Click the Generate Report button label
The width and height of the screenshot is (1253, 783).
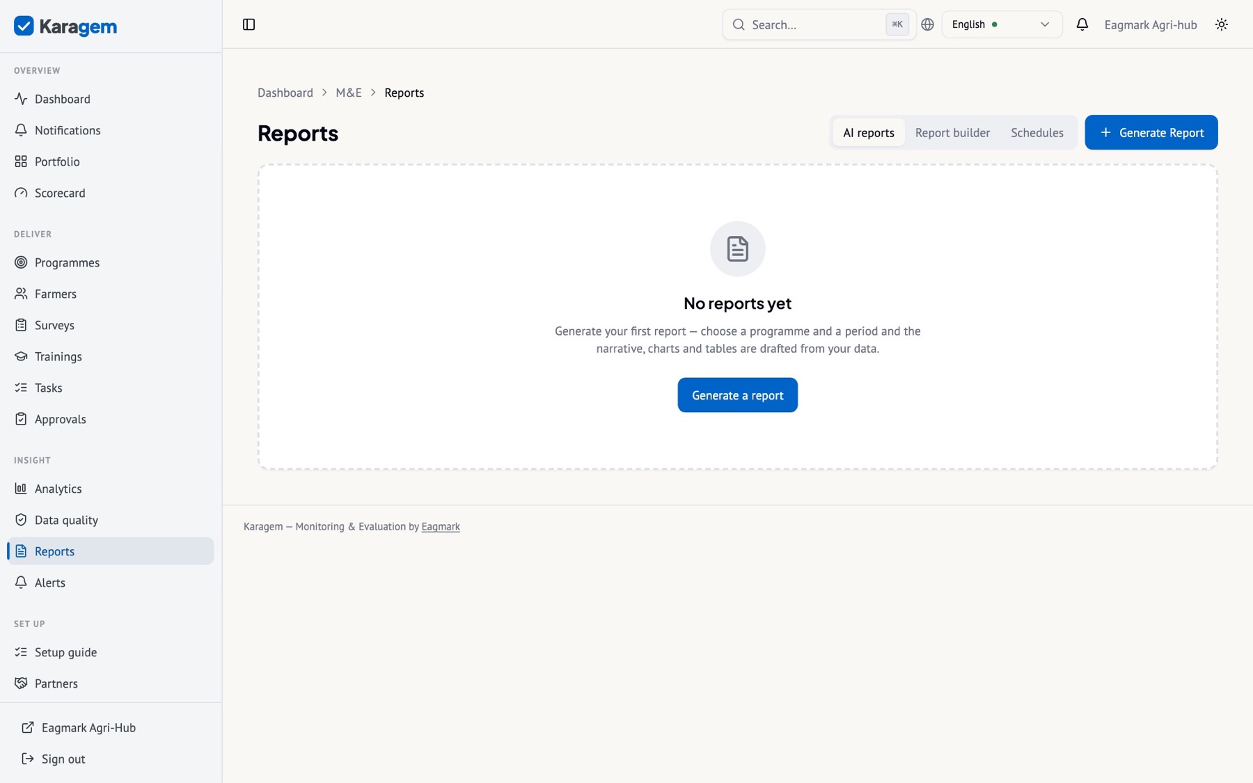(1161, 132)
